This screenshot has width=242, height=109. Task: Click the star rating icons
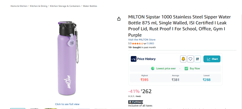point(138,43)
